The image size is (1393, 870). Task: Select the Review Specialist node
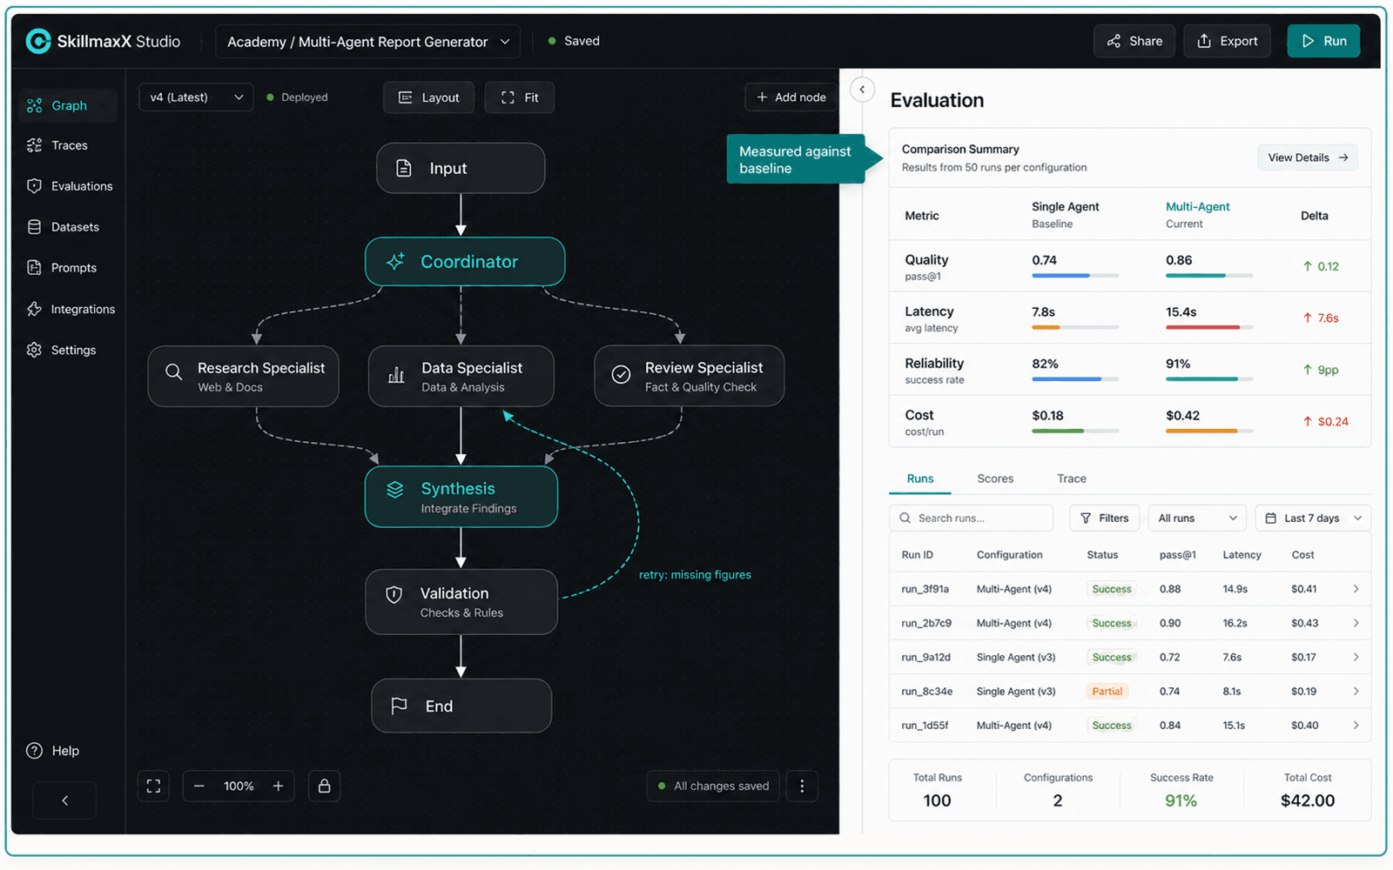point(690,377)
